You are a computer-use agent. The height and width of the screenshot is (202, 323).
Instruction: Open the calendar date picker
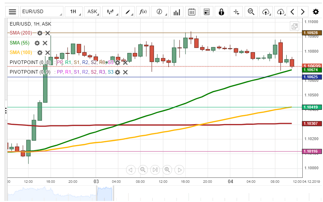pos(192,12)
